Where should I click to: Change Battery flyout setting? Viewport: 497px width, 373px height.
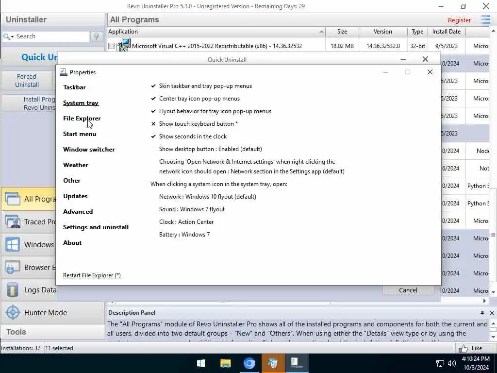(184, 235)
